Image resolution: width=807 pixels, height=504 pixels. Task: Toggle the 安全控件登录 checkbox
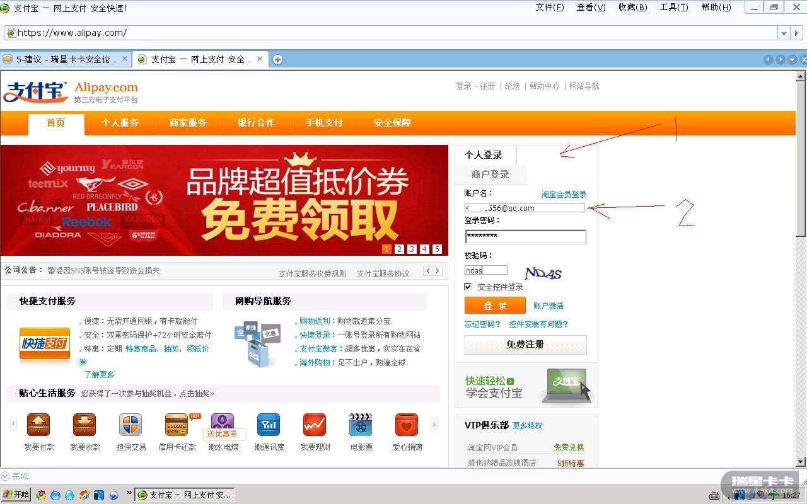pyautogui.click(x=468, y=287)
